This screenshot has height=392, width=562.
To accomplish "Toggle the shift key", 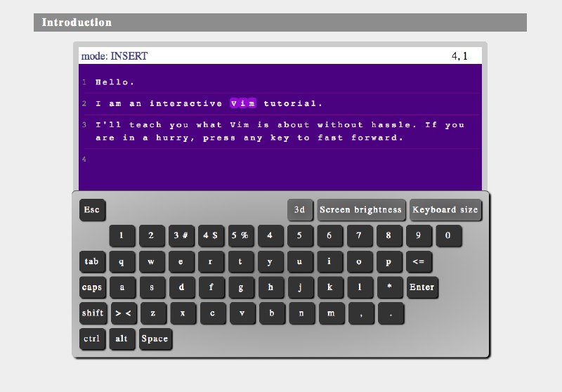I will (x=93, y=313).
